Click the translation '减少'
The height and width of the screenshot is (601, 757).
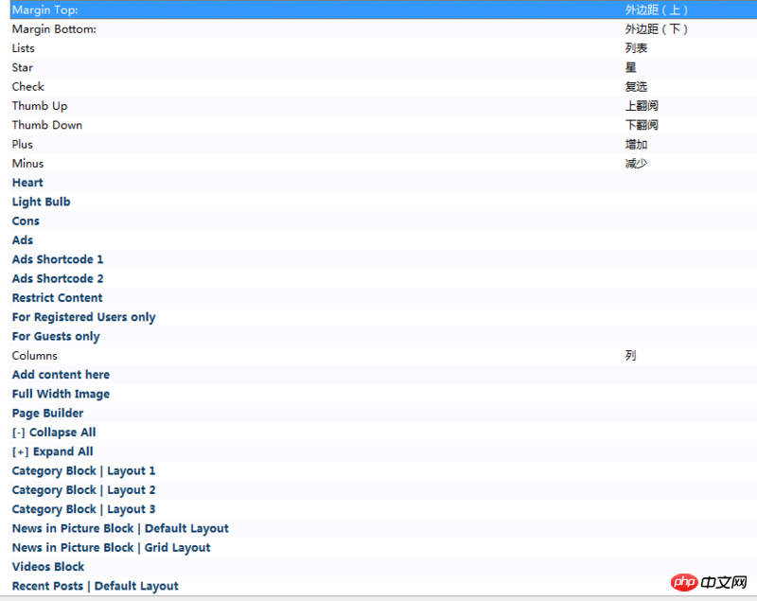[x=636, y=164]
